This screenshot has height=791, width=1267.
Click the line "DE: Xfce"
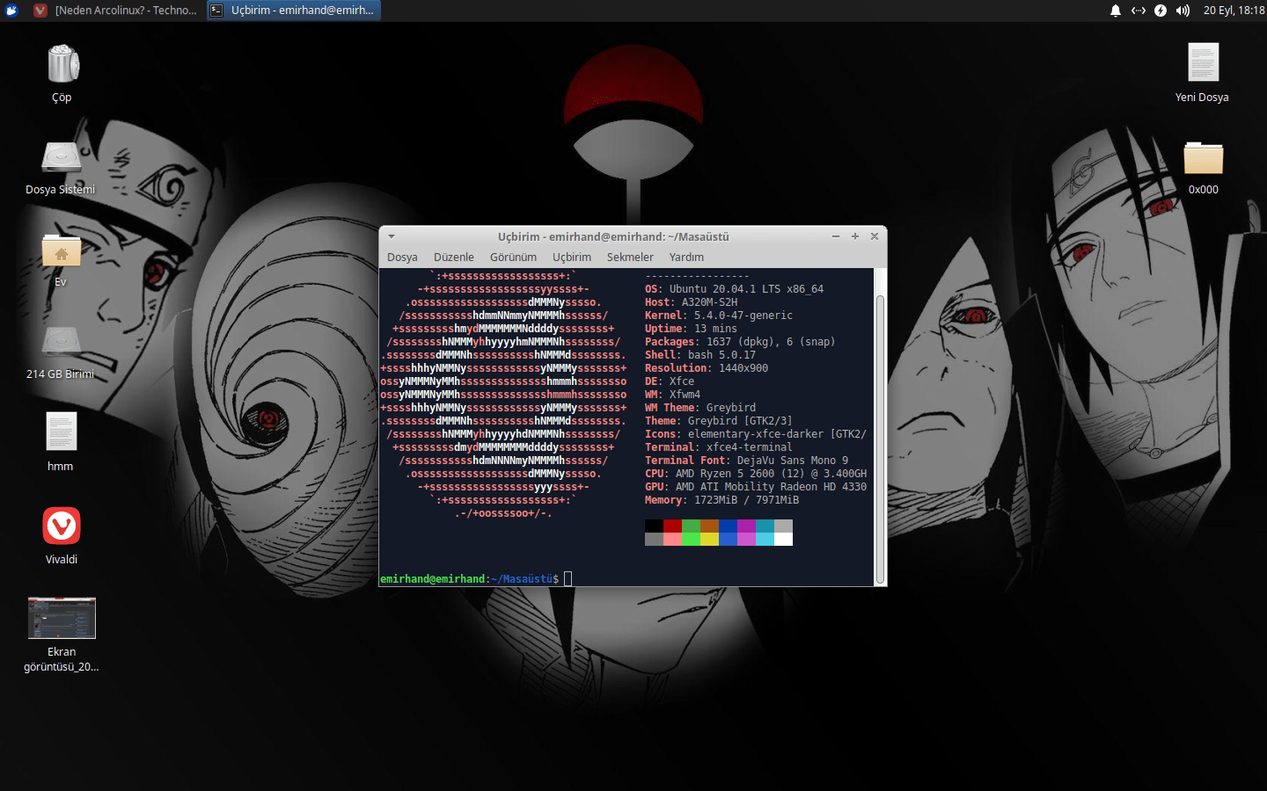pyautogui.click(x=670, y=381)
